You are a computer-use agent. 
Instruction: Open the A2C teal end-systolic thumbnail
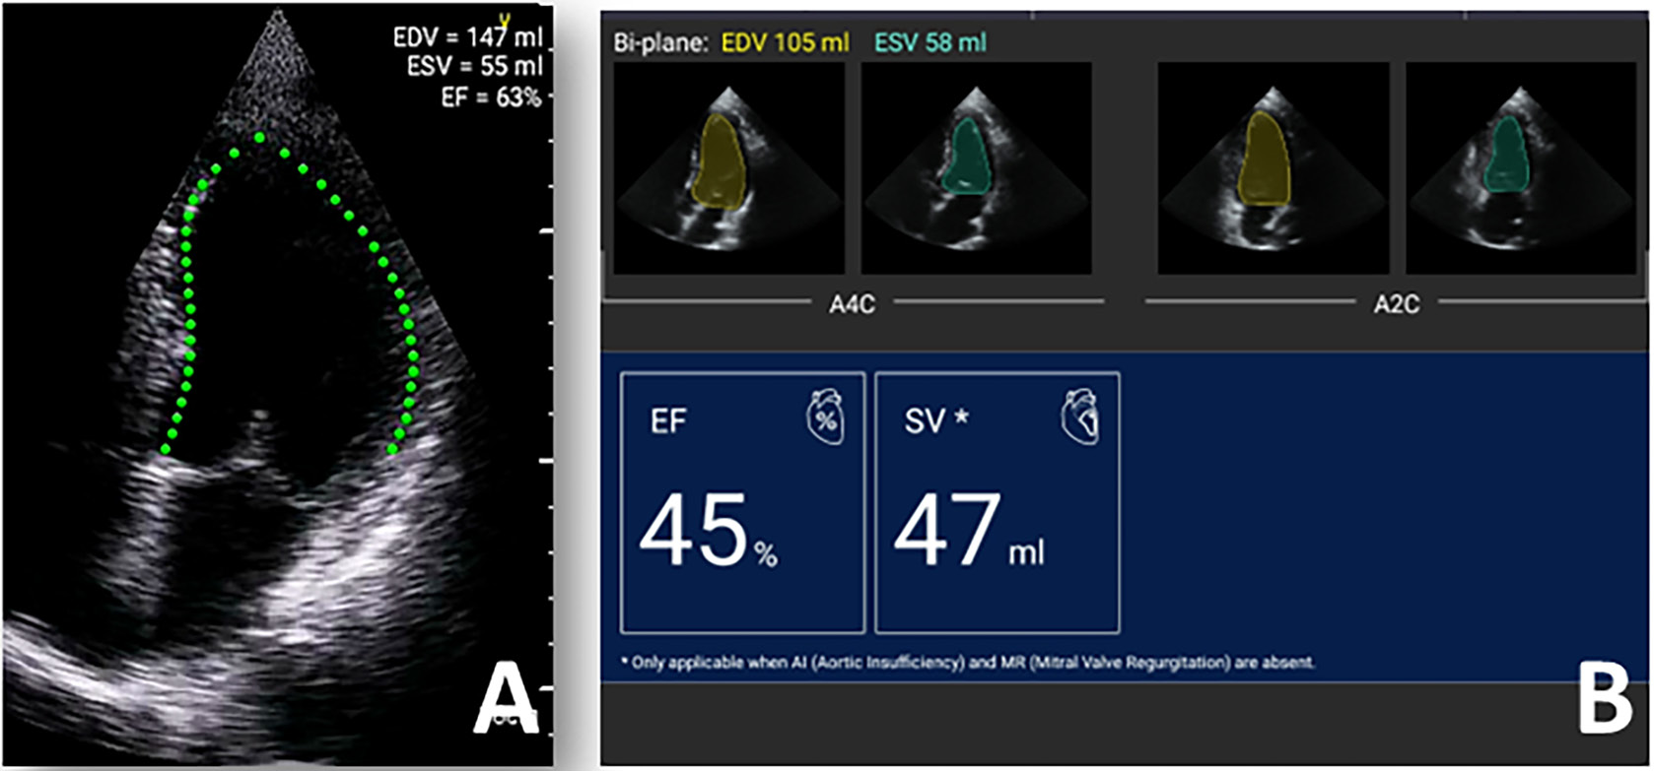[1520, 168]
